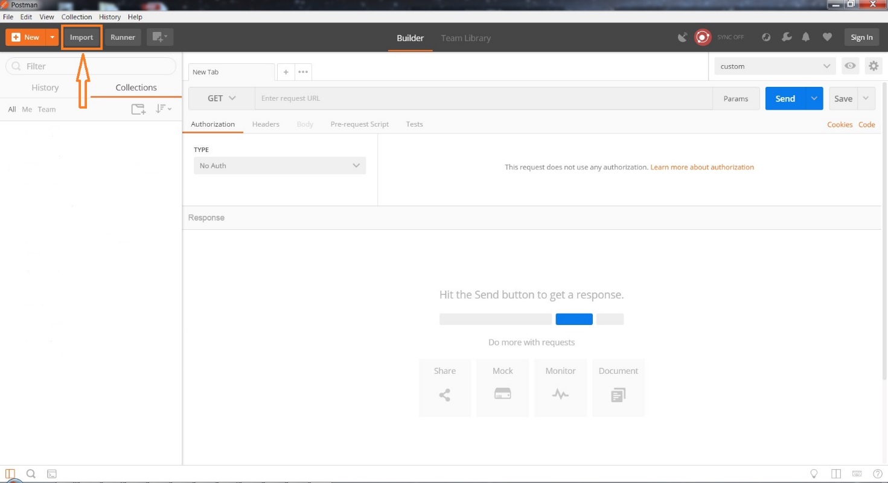Image resolution: width=888 pixels, height=483 pixels.
Task: Open the wrench settings icon
Action: 787,37
